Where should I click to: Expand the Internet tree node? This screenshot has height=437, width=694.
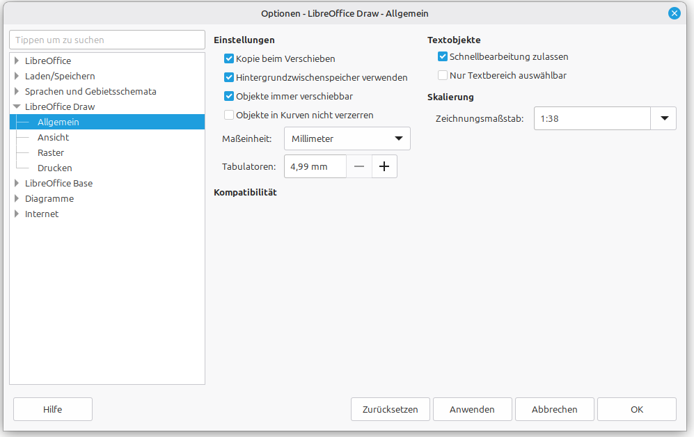click(x=17, y=214)
